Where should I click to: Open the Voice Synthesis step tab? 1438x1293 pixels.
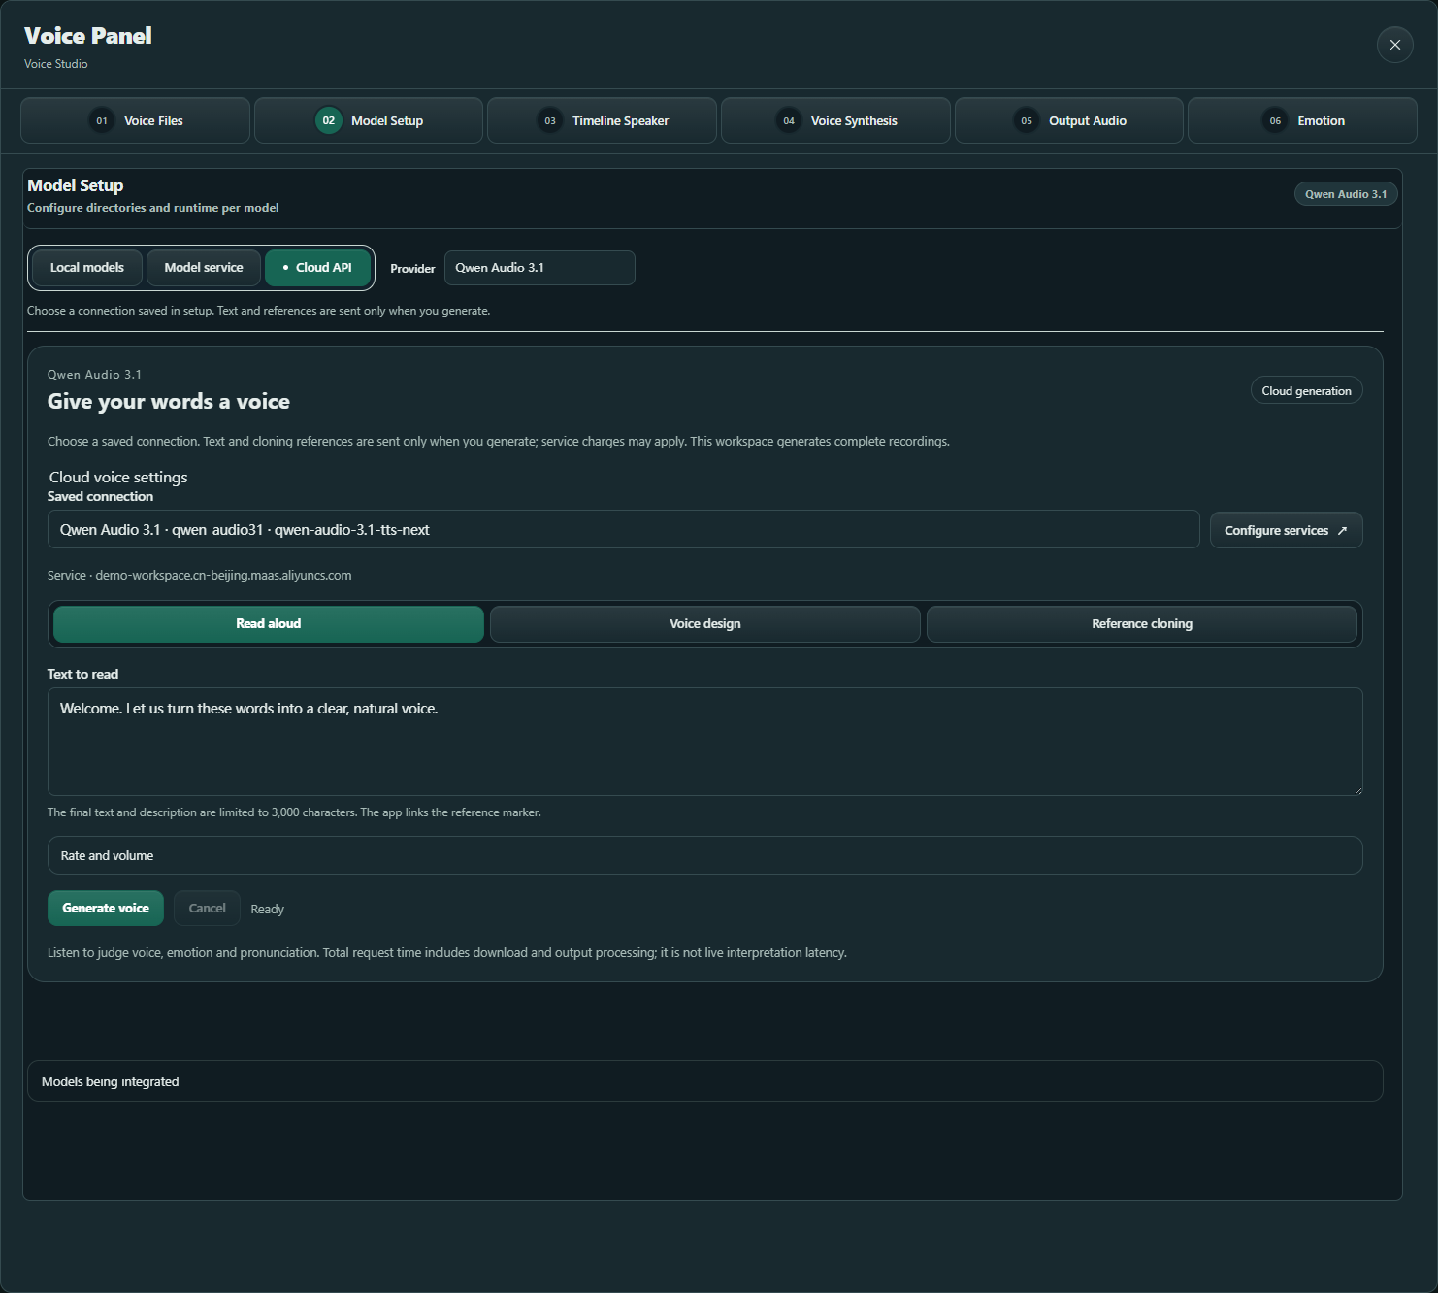(835, 120)
